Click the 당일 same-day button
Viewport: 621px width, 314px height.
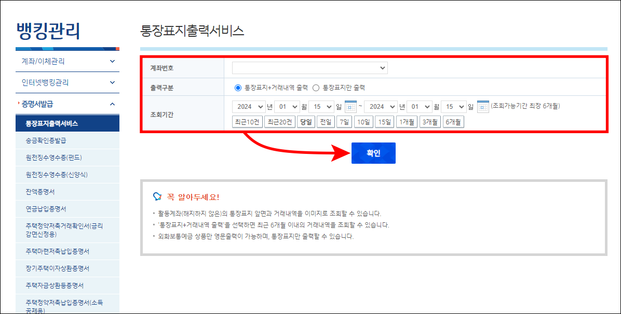click(305, 121)
